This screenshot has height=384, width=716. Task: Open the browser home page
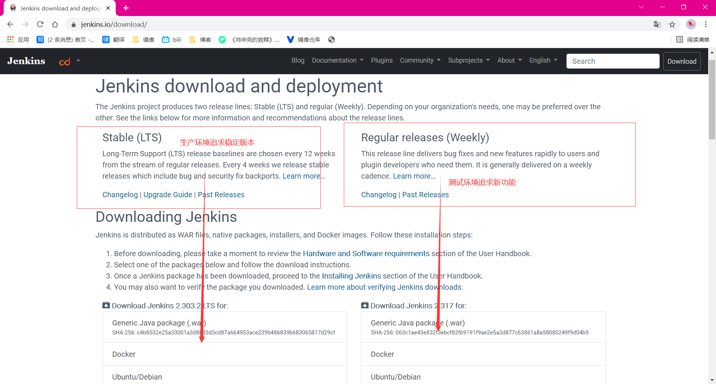pyautogui.click(x=55, y=24)
